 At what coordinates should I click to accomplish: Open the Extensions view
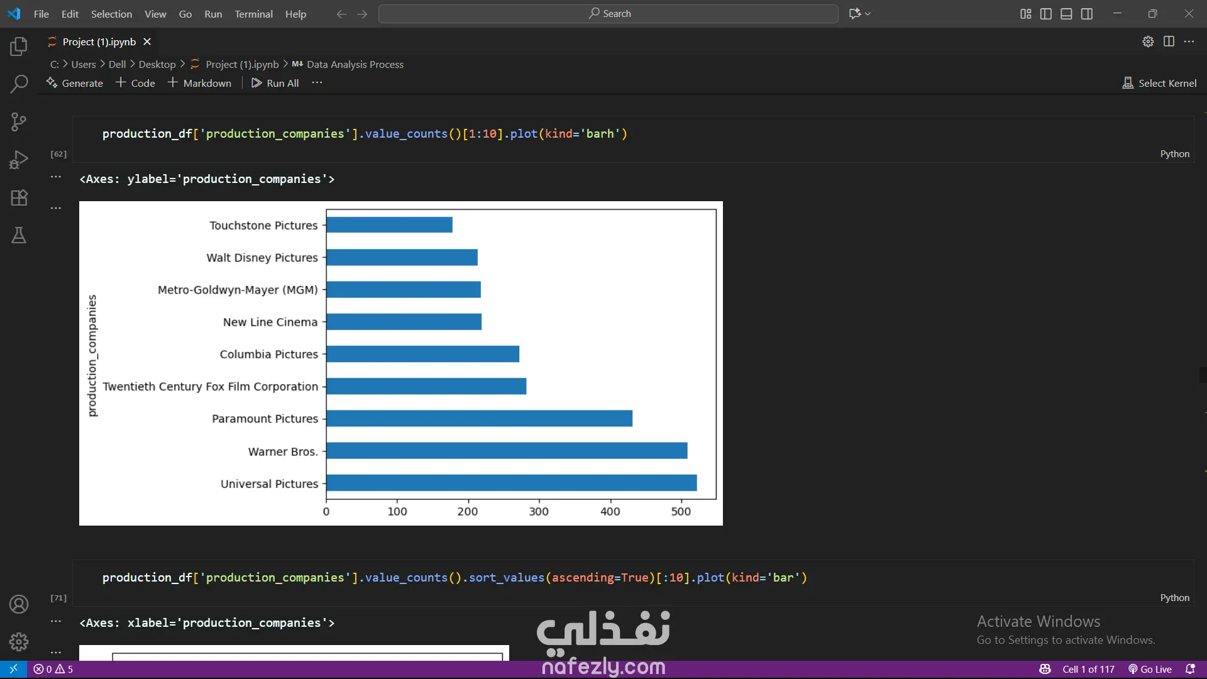coord(19,197)
